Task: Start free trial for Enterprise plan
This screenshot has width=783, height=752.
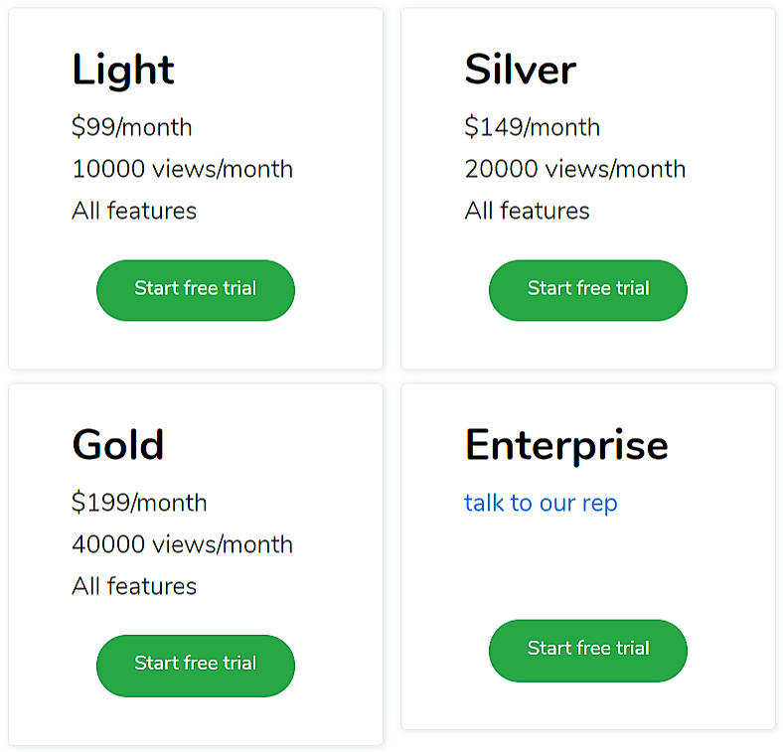Action: tap(588, 650)
